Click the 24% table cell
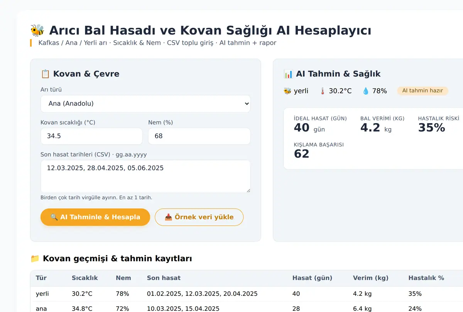The image size is (463, 312). click(x=415, y=309)
